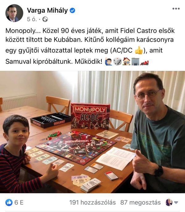The width and height of the screenshot is (185, 212).
Task: Click the blue verified badge icon
Action: click(72, 10)
